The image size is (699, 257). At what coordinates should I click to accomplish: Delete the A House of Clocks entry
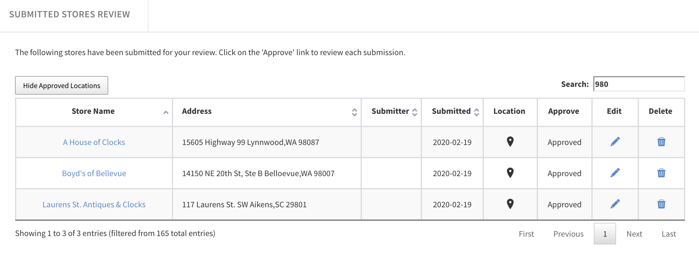[x=661, y=142]
